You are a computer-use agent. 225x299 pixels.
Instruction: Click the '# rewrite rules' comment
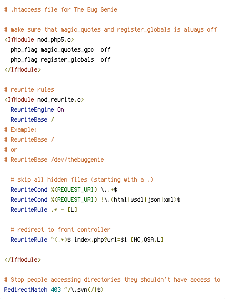click(x=29, y=89)
